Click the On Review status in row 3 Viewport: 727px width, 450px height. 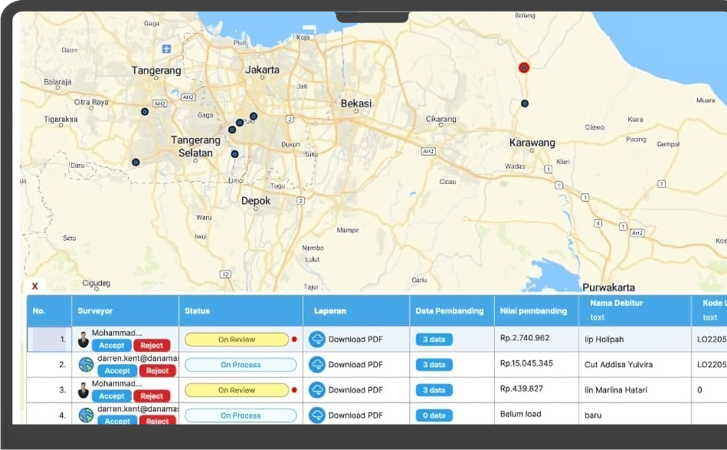237,390
